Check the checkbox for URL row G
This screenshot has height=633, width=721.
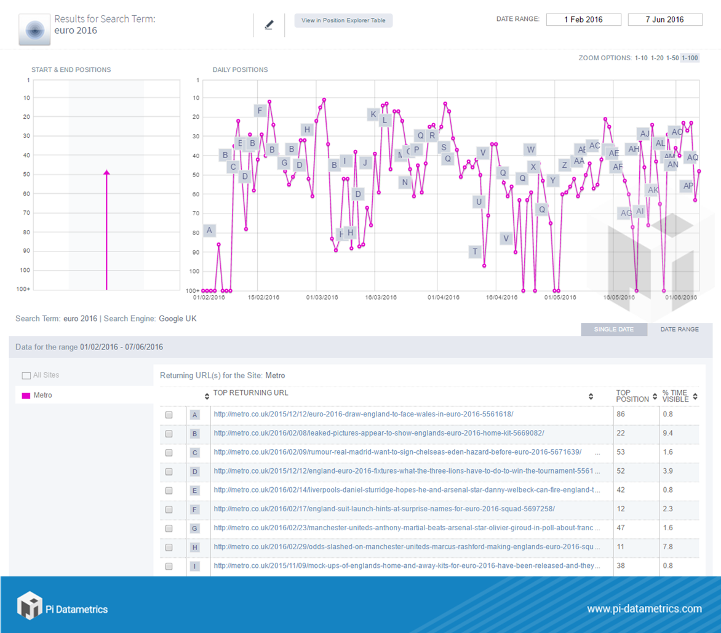[x=169, y=528]
